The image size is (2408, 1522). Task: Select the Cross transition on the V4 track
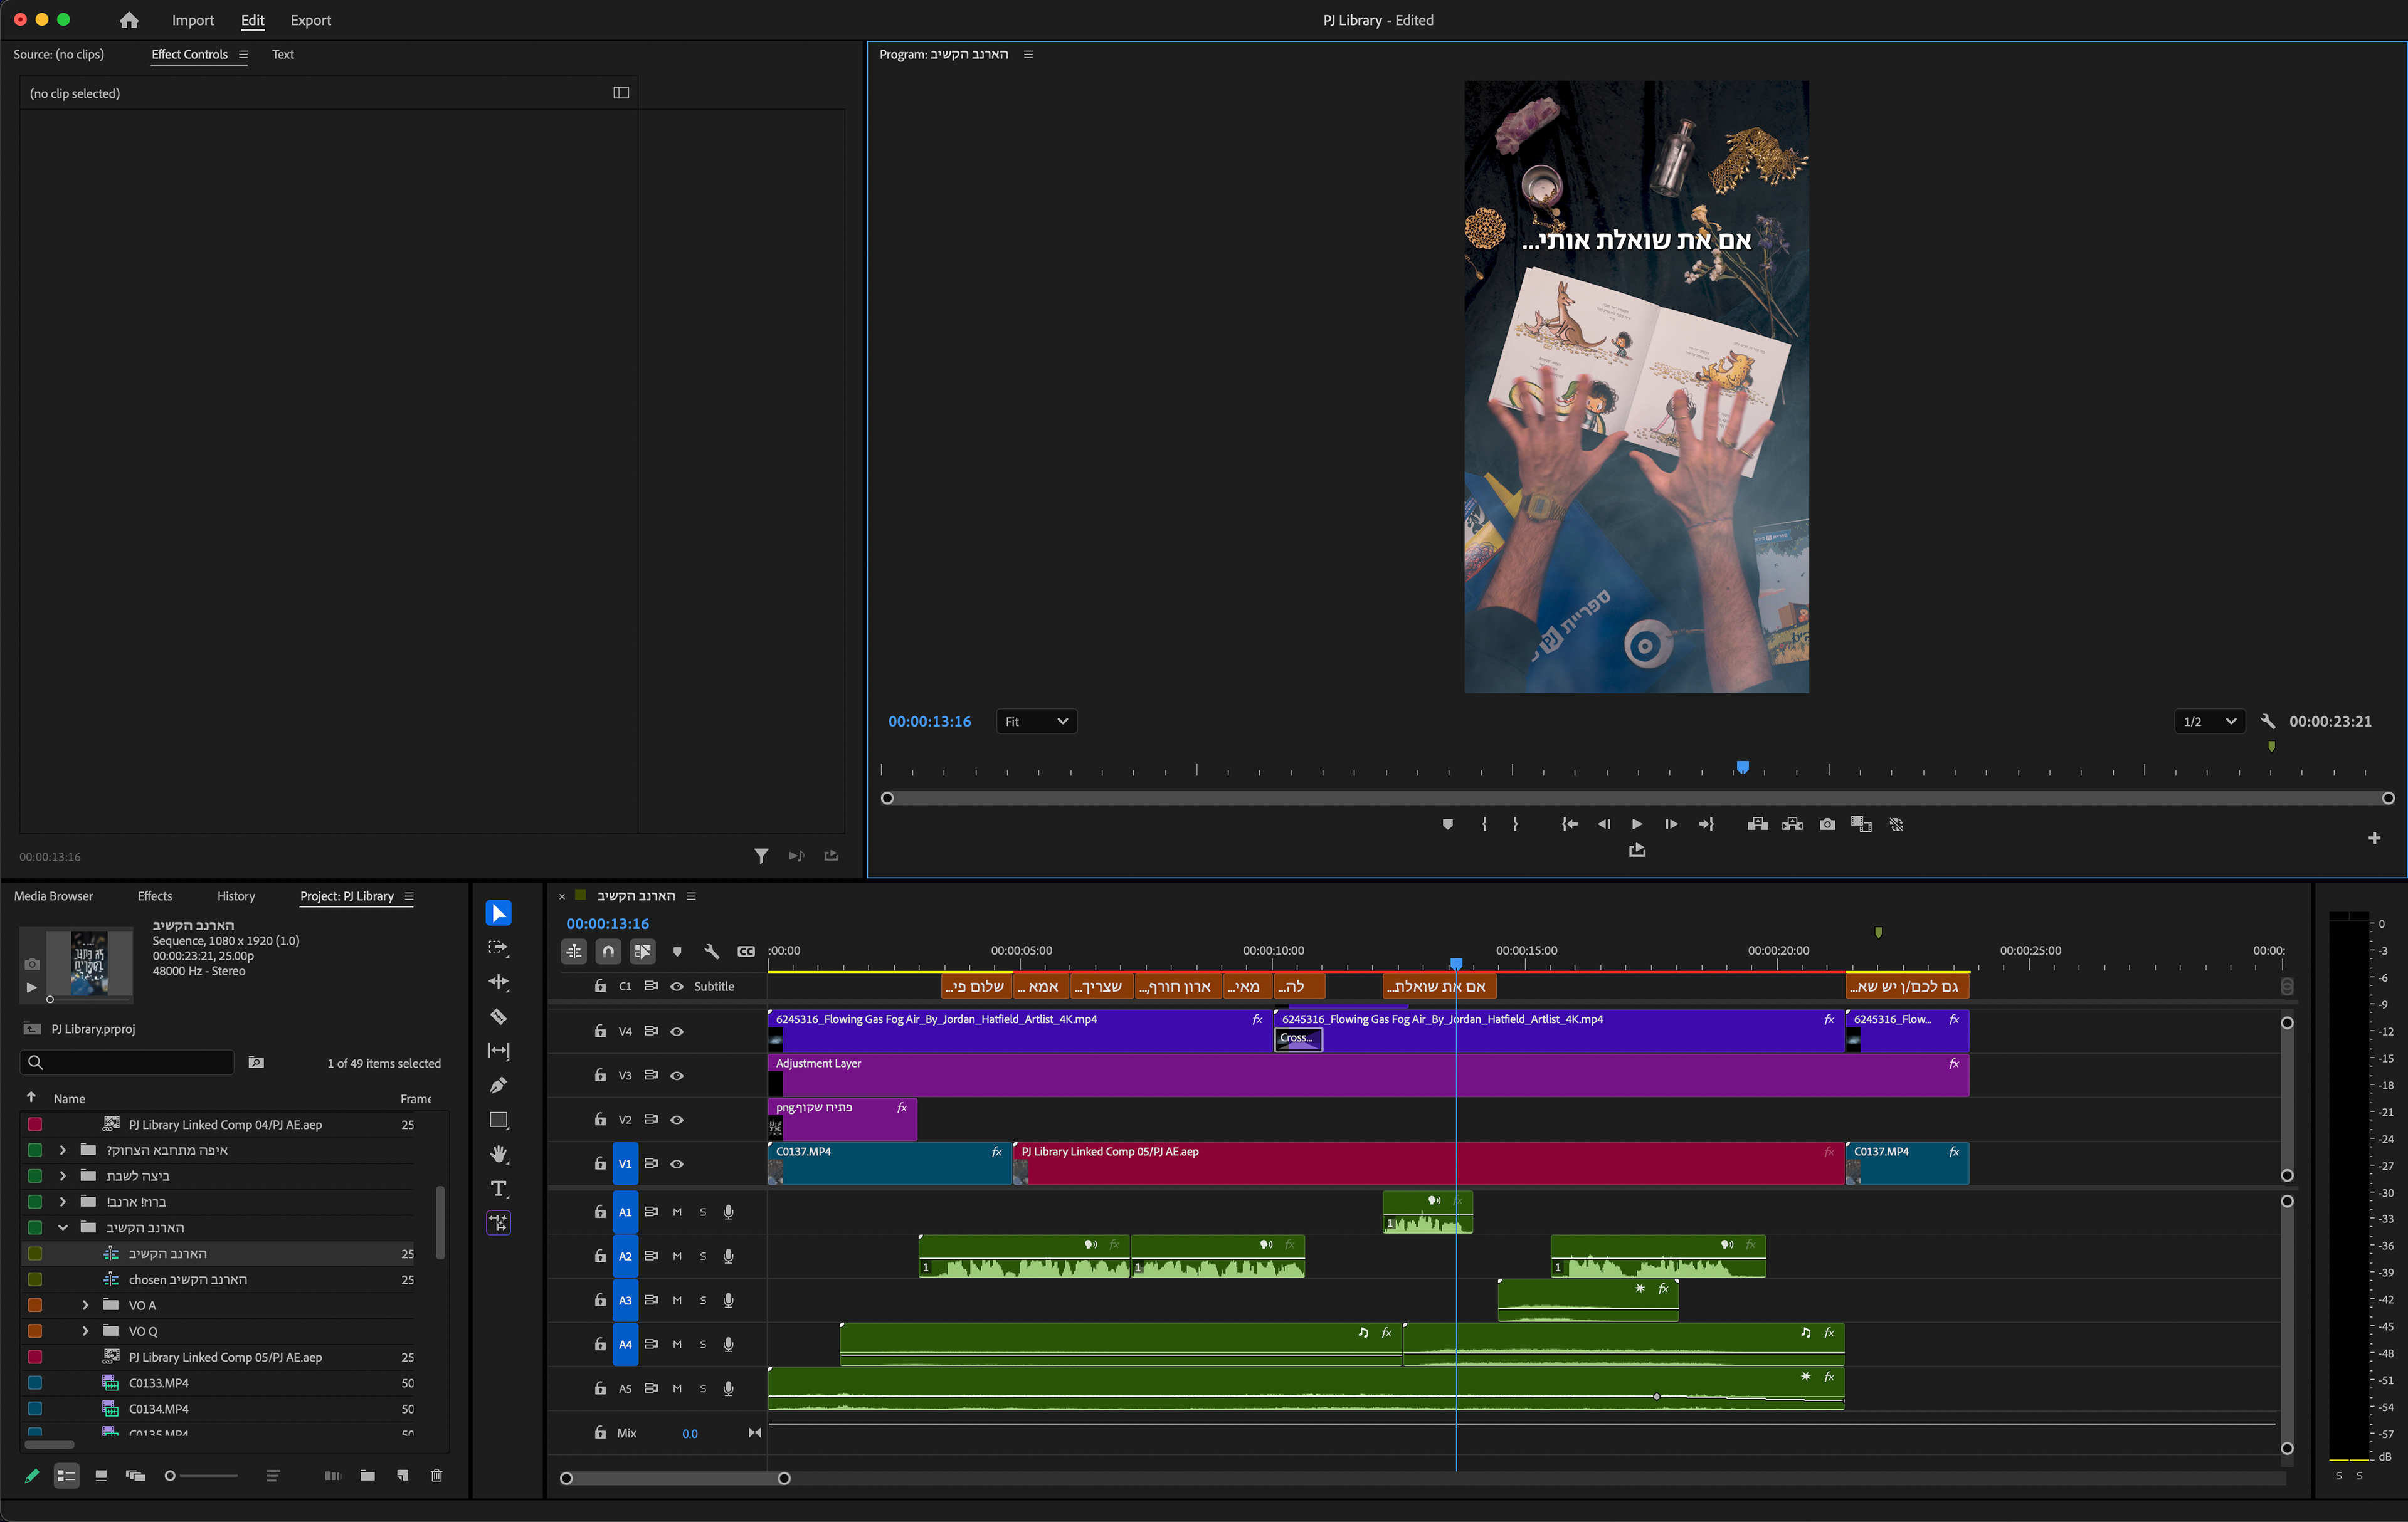pyautogui.click(x=1298, y=1038)
